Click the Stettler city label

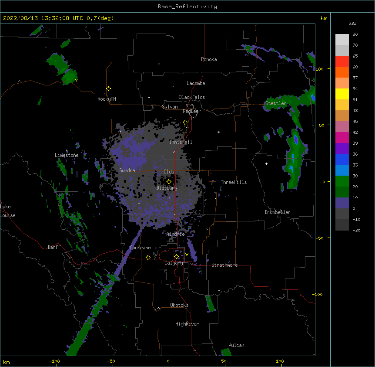pos(276,103)
